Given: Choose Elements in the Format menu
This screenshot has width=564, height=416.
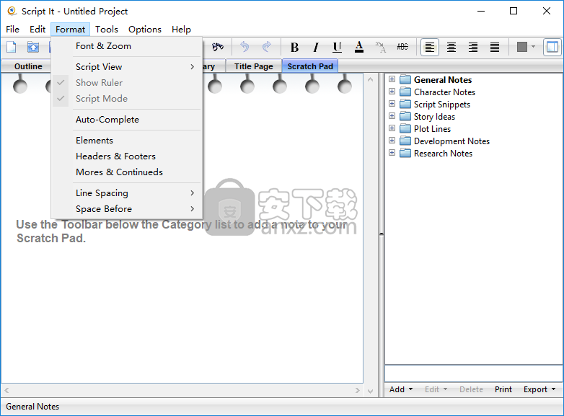Looking at the screenshot, I should [128, 140].
